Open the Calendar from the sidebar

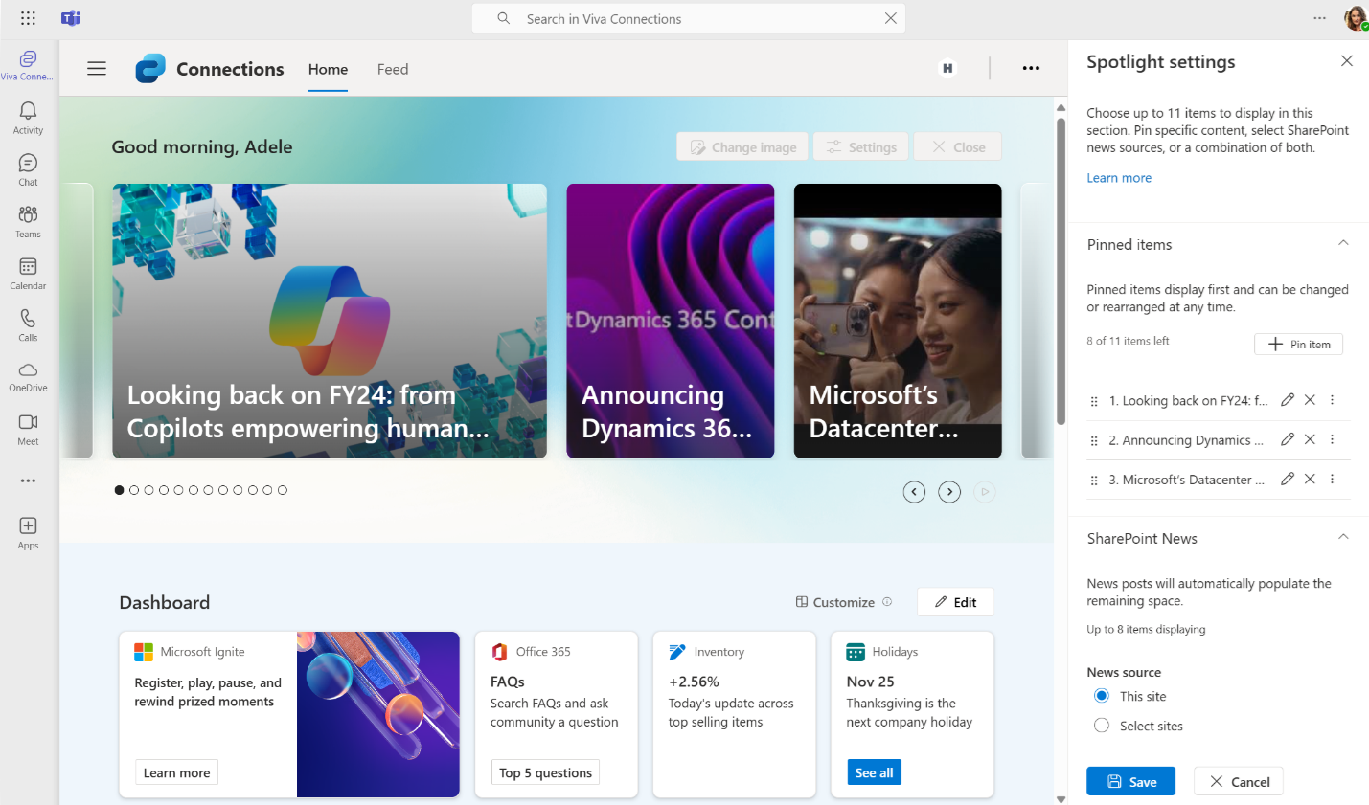(27, 272)
